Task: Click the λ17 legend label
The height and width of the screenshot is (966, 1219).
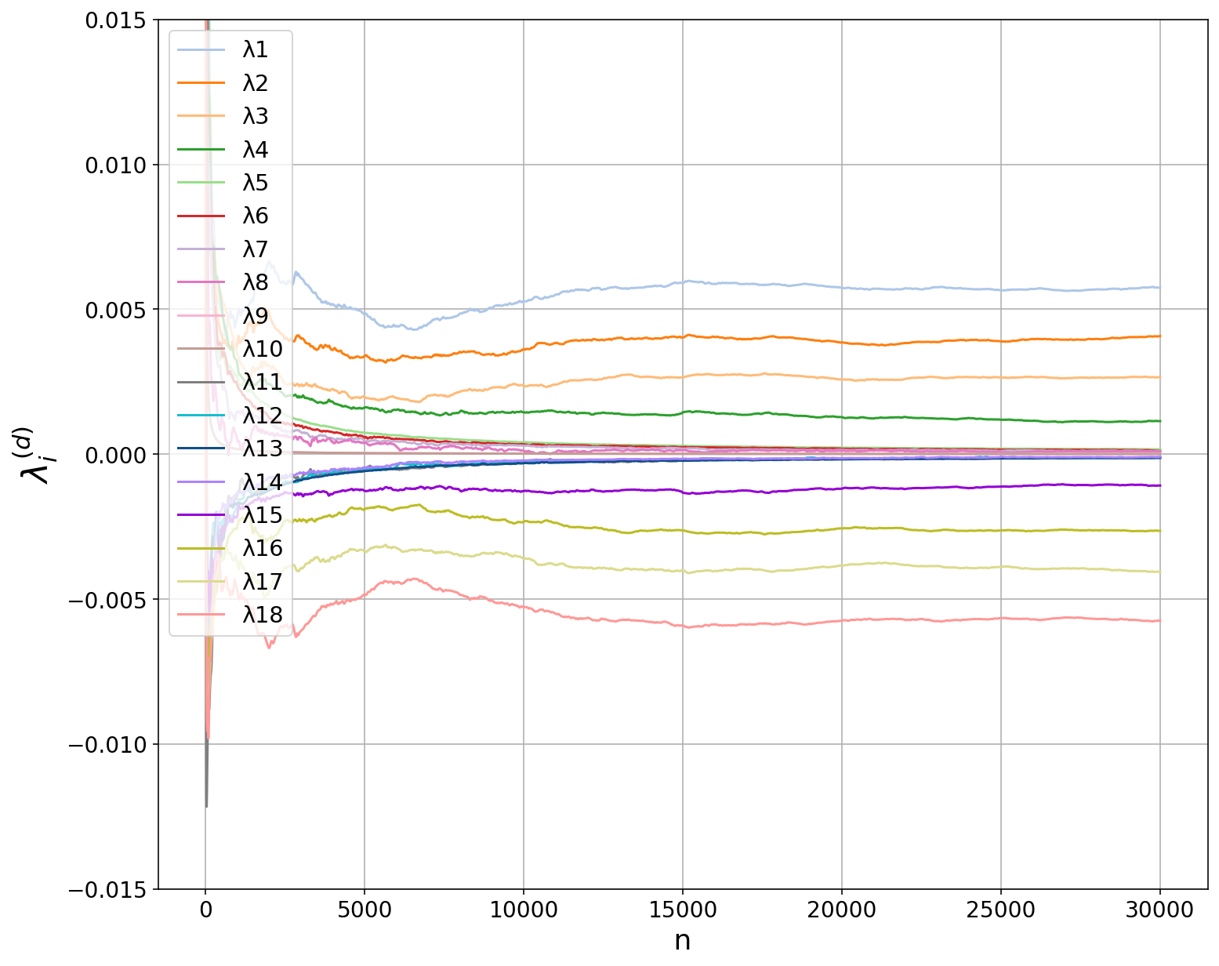Action: tap(263, 581)
